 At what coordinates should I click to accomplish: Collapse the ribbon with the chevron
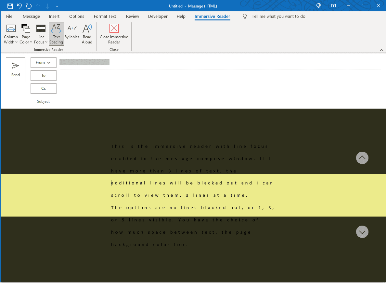coord(381,50)
